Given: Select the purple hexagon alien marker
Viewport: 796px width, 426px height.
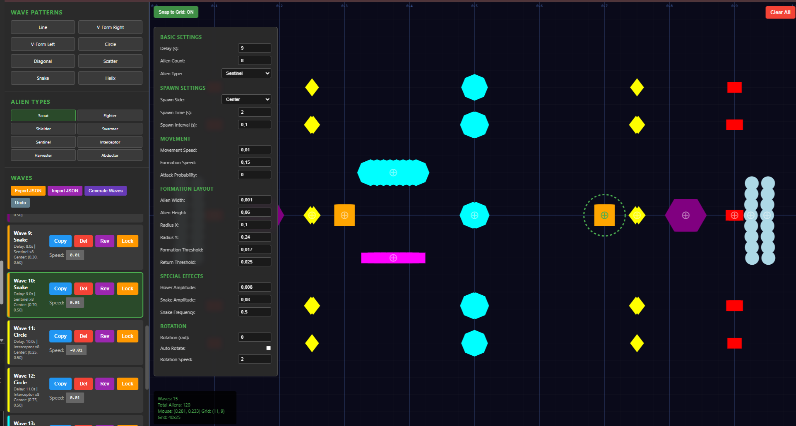Looking at the screenshot, I should 685,215.
